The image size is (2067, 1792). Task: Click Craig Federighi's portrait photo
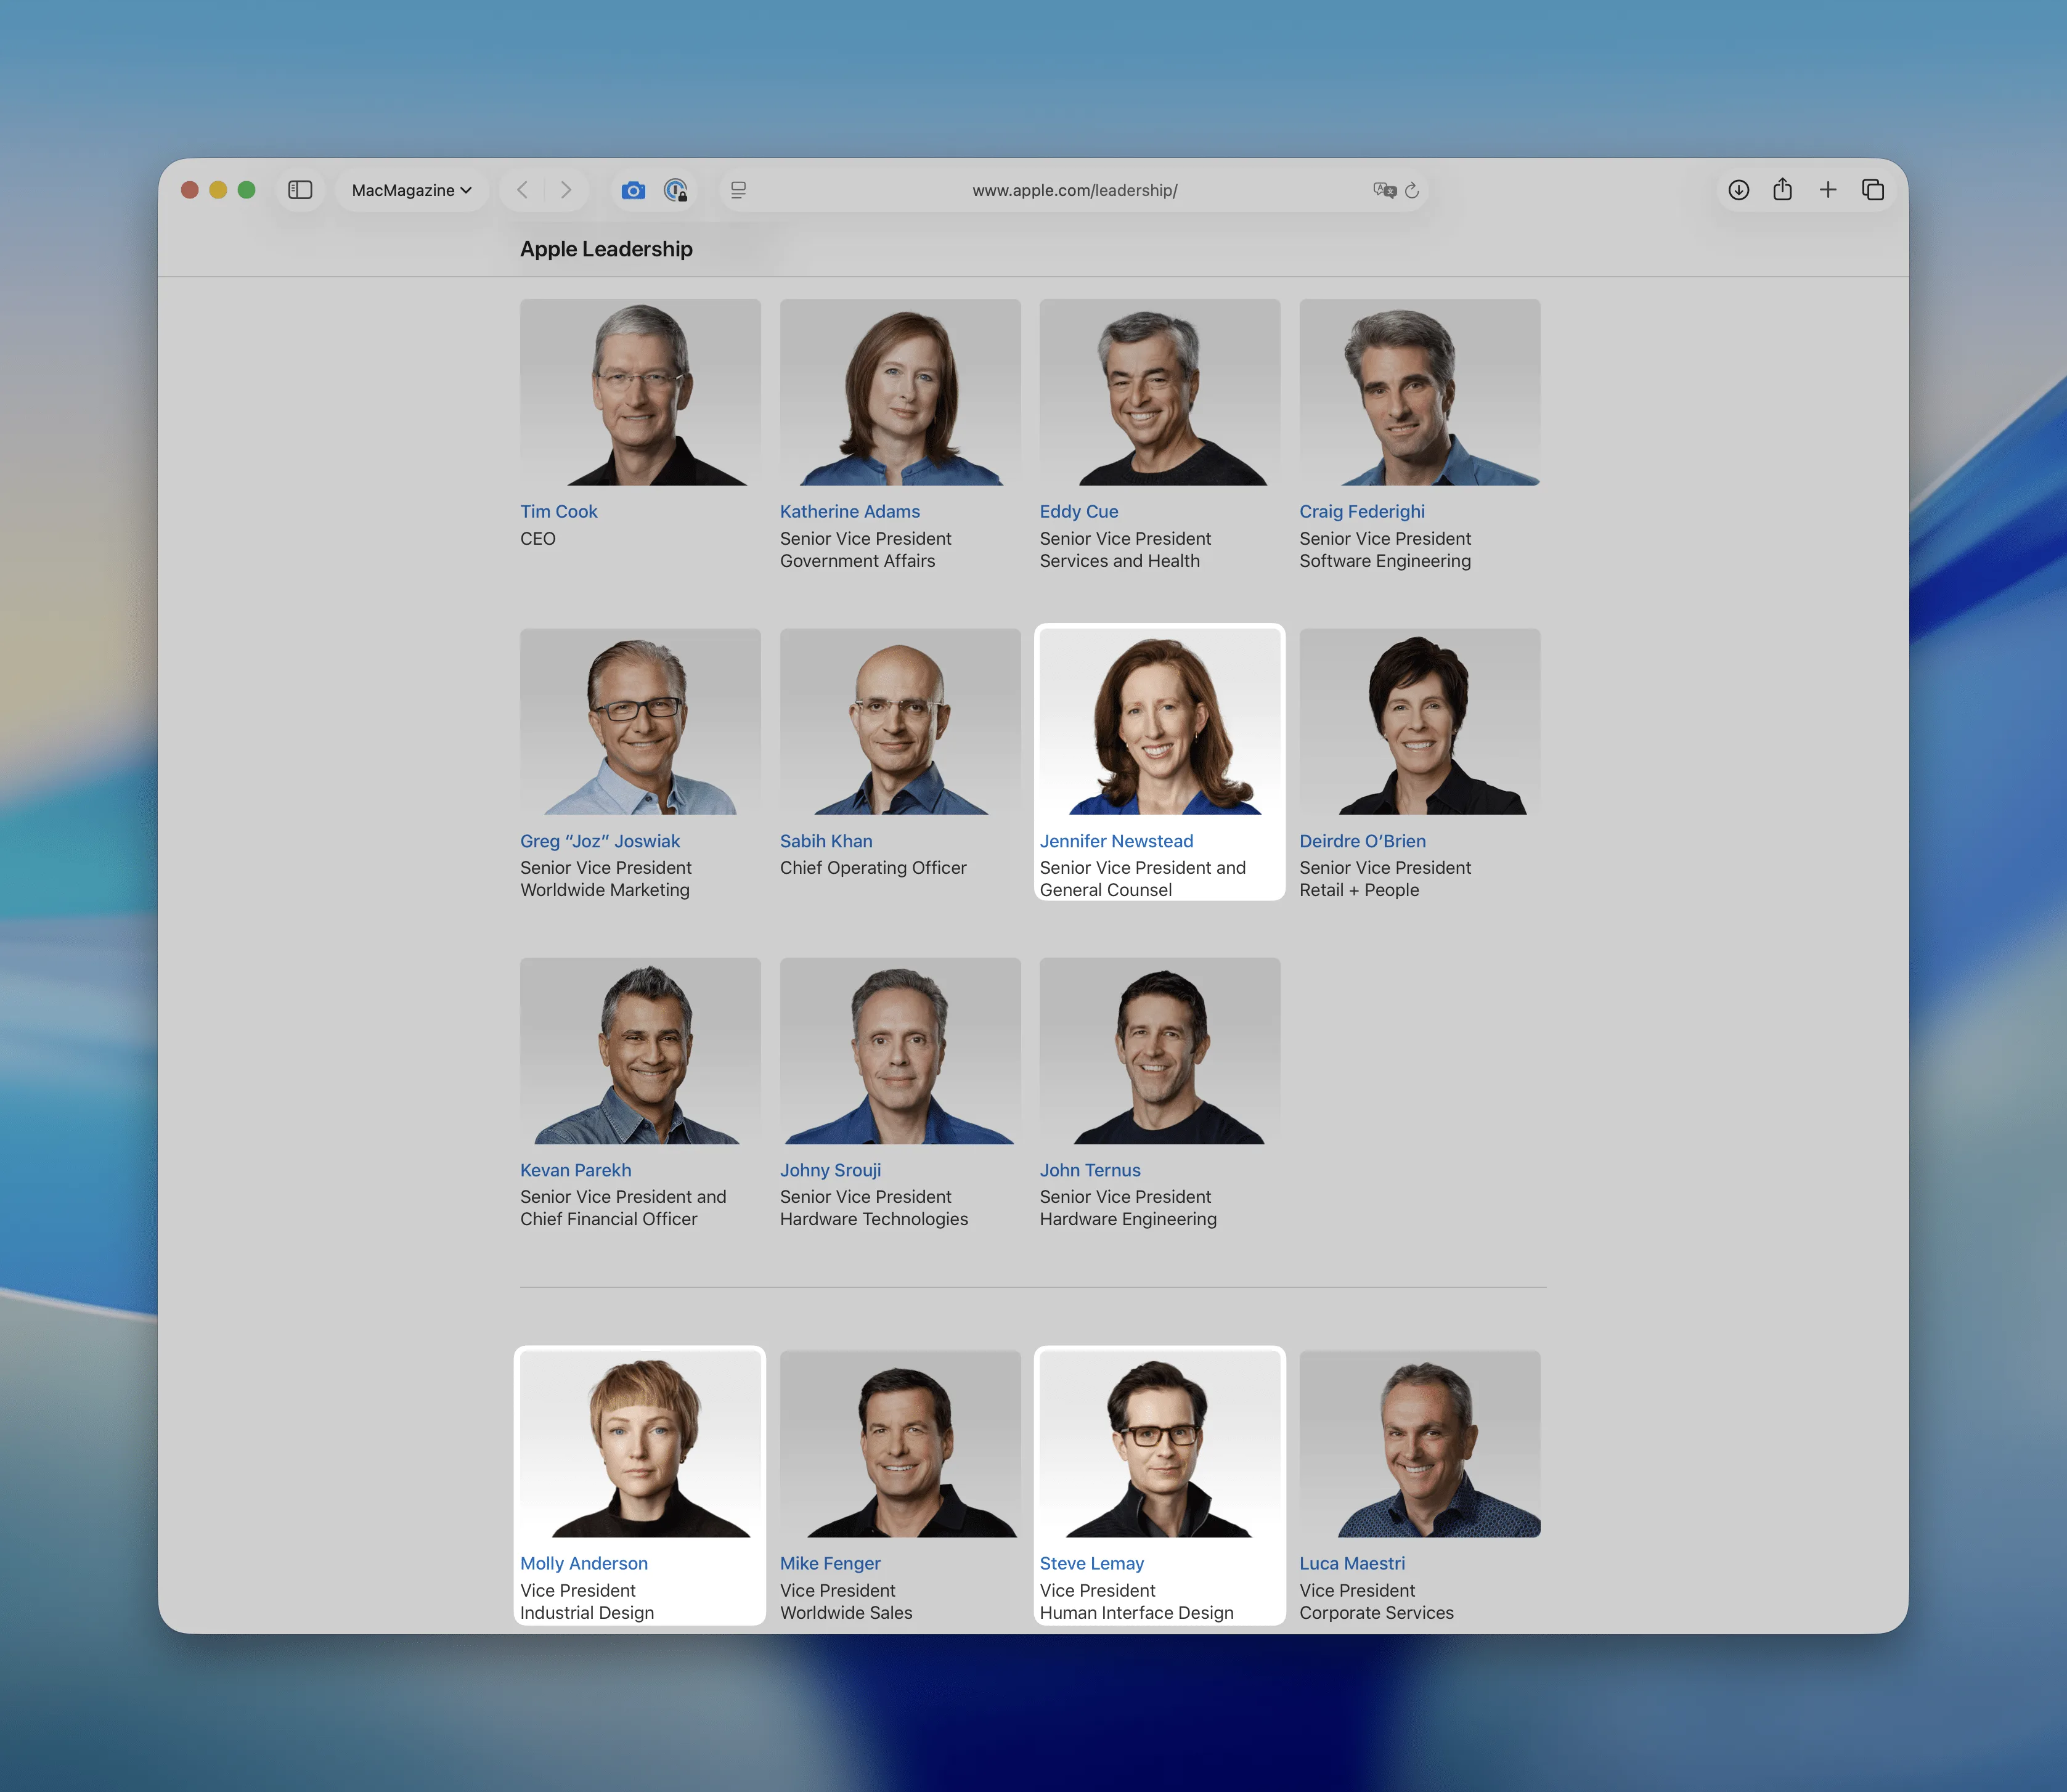pyautogui.click(x=1420, y=392)
